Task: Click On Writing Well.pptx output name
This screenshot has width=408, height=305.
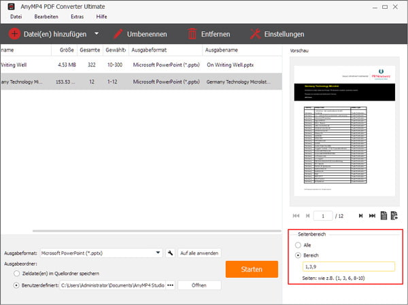Action: (230, 65)
